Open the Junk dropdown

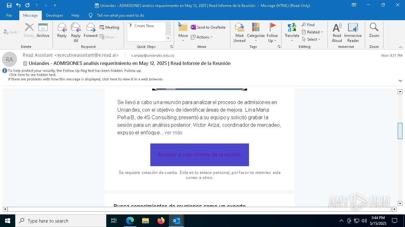click(12, 32)
